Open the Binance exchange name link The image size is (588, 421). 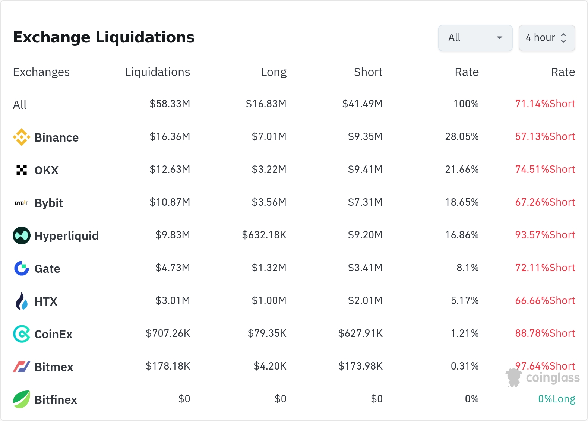click(56, 137)
